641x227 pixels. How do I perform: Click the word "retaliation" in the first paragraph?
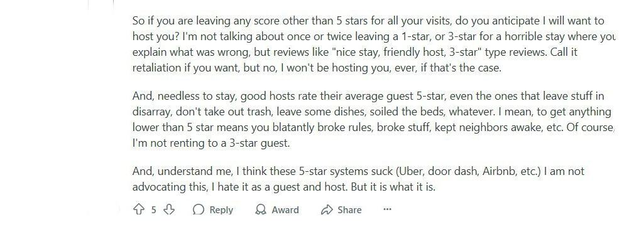pos(156,68)
